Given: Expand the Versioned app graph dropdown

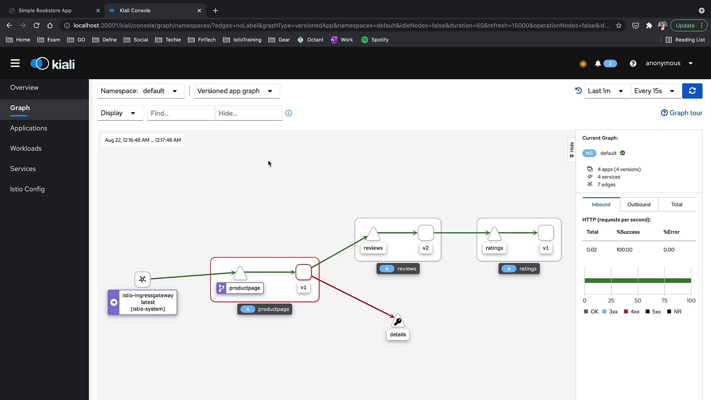Looking at the screenshot, I should [x=237, y=91].
